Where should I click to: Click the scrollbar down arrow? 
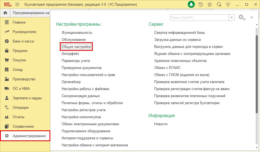click(257, 147)
